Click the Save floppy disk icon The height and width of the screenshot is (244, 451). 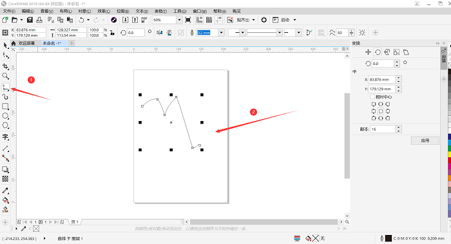[30, 20]
